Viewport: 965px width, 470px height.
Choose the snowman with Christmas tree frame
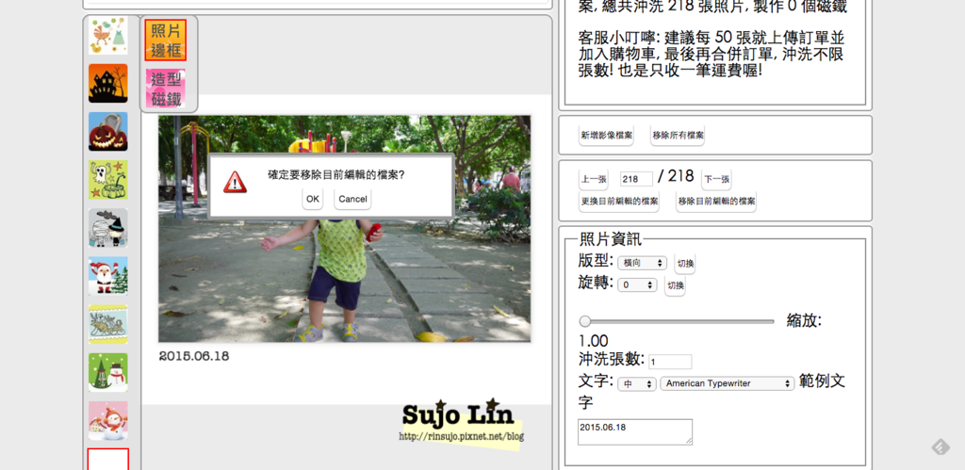click(107, 372)
